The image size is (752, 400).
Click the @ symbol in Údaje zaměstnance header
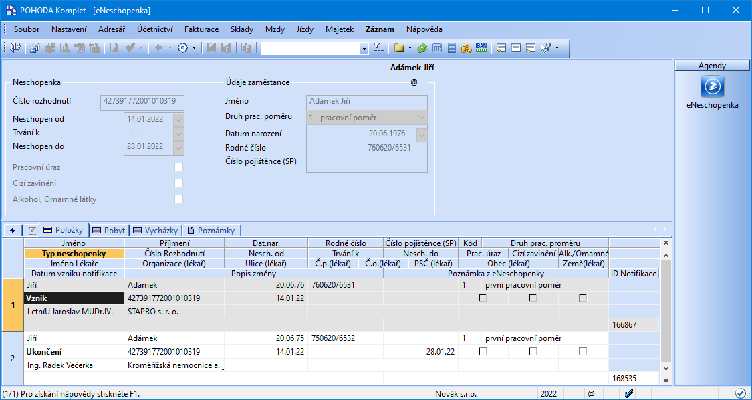pos(414,82)
